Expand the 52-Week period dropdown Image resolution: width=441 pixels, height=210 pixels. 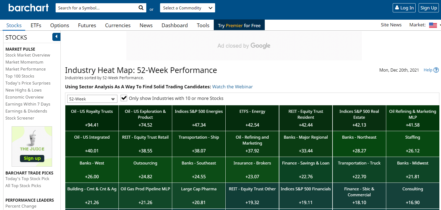(92, 99)
